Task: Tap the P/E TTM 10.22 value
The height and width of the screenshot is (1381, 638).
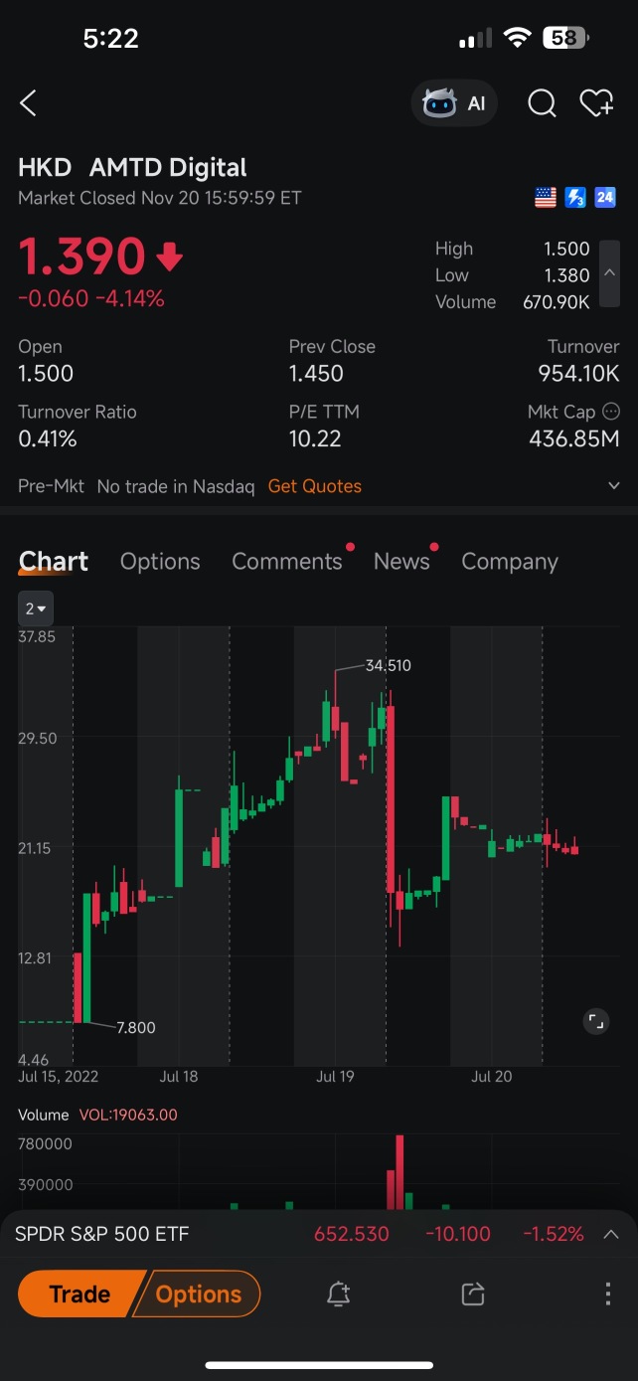Action: (315, 438)
